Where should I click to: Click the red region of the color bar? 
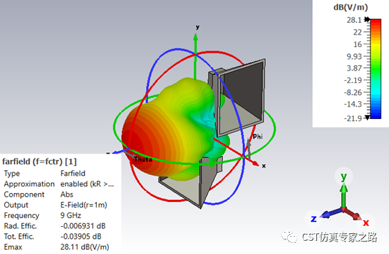pyautogui.click(x=376, y=25)
